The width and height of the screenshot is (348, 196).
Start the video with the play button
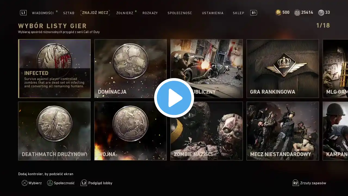pyautogui.click(x=174, y=98)
